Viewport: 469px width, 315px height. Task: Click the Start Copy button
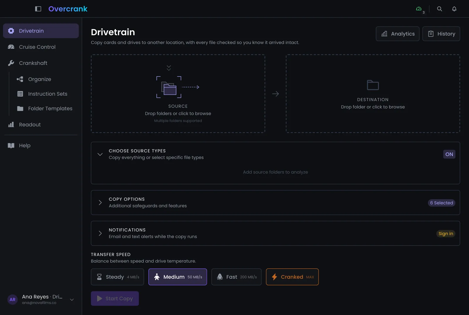[115, 298]
